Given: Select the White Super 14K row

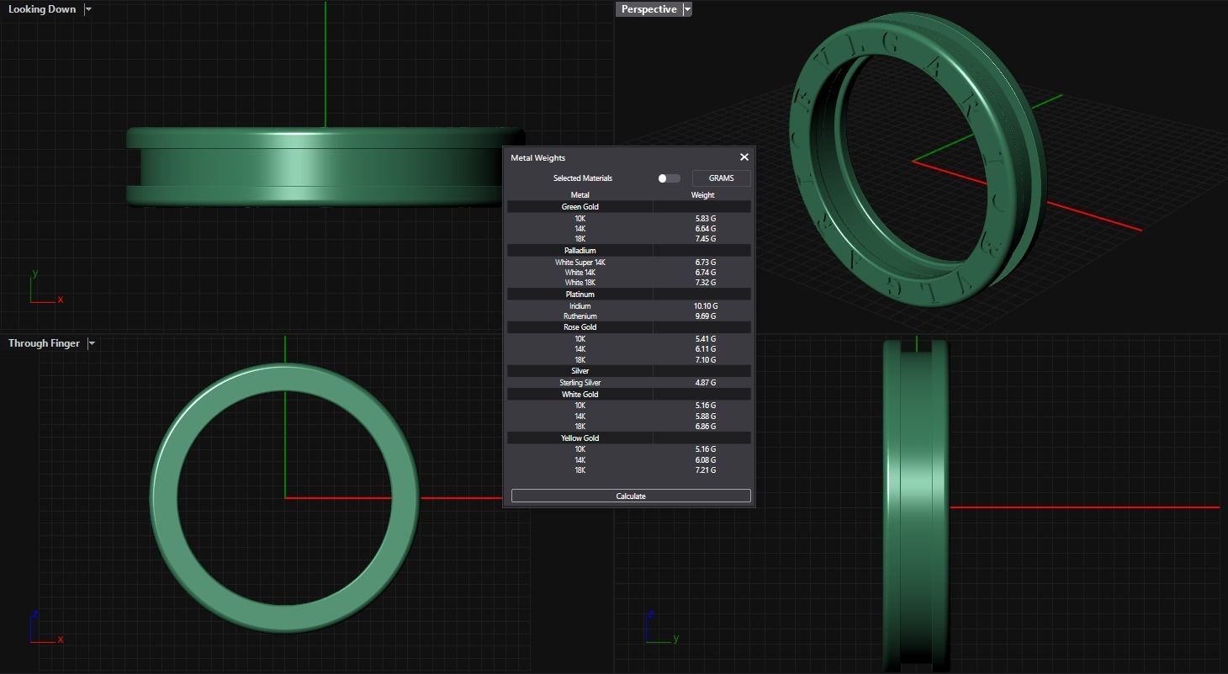Looking at the screenshot, I should [629, 263].
